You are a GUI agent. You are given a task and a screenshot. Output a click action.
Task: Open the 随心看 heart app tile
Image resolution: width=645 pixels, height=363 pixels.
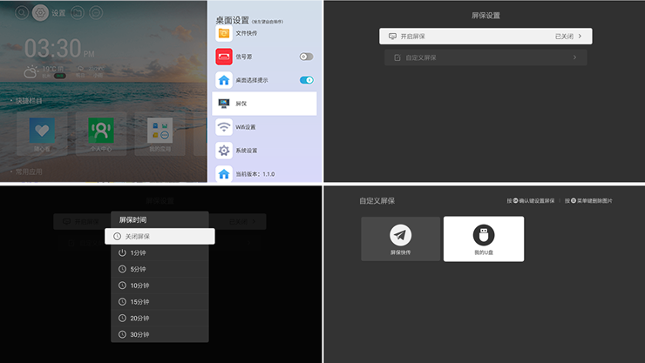point(42,134)
